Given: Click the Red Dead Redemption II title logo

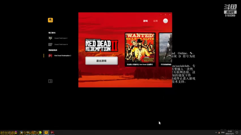Looking at the screenshot, I should pyautogui.click(x=102, y=45).
